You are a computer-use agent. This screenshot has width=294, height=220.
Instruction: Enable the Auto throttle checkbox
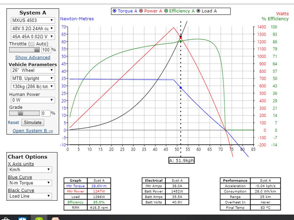[x=32, y=44]
